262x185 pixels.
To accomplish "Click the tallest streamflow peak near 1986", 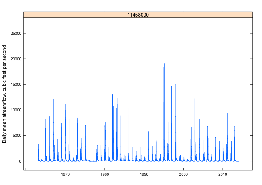I will (129, 28).
